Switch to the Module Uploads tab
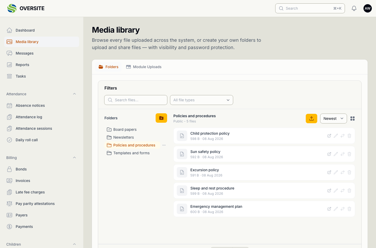The height and width of the screenshot is (248, 376). tap(144, 67)
